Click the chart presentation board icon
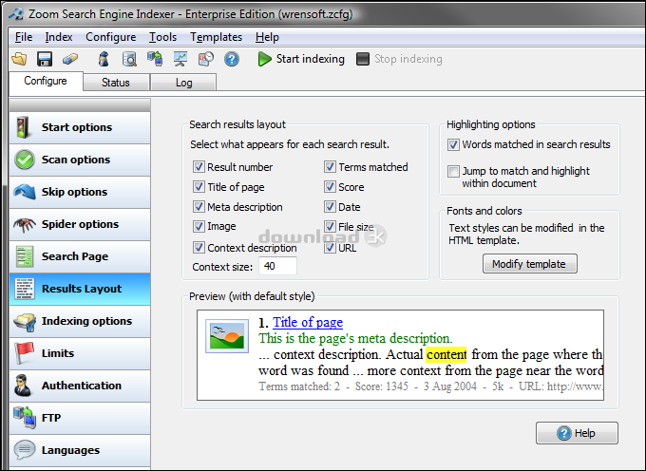The image size is (646, 471). click(x=180, y=59)
